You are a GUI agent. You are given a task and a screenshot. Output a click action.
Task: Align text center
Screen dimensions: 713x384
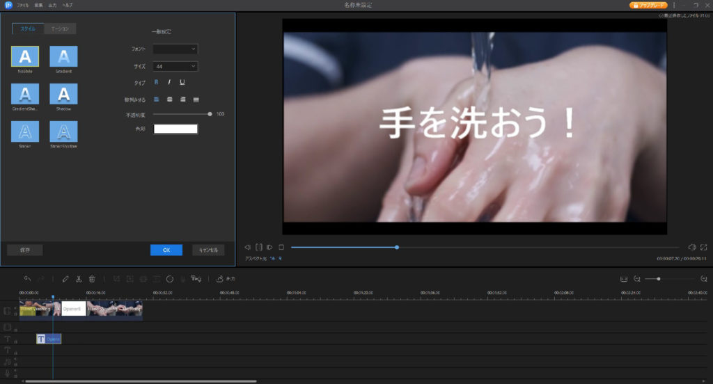coord(170,99)
